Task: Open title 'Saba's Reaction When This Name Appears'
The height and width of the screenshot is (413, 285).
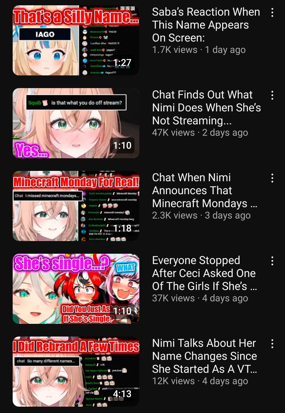Action: 206,25
